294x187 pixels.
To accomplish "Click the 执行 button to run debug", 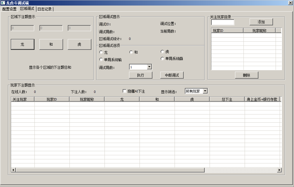I will tap(140, 75).
